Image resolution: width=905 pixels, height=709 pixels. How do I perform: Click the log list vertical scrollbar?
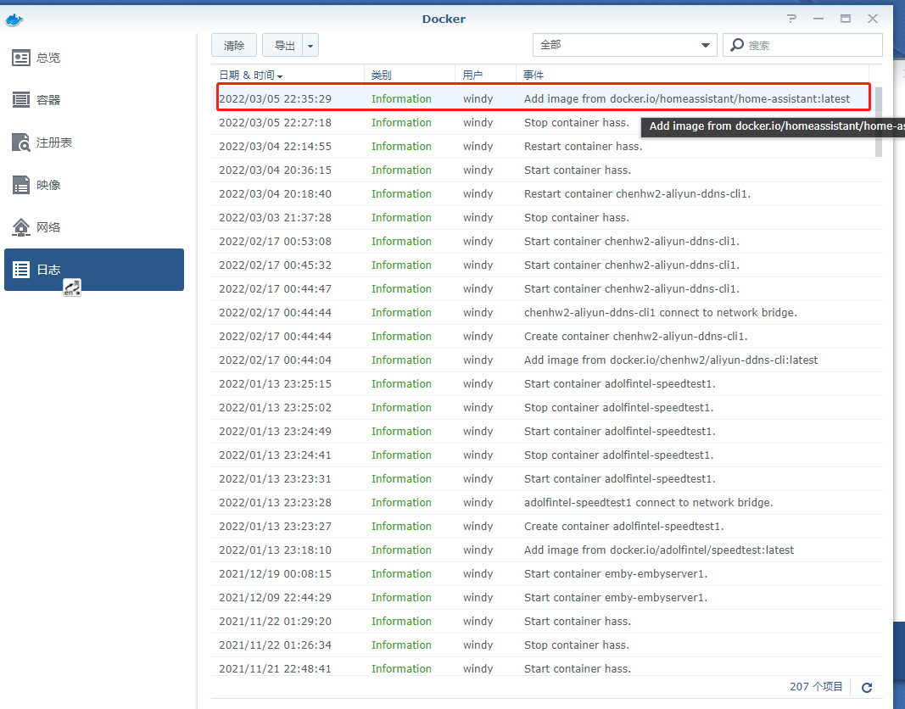[879, 121]
